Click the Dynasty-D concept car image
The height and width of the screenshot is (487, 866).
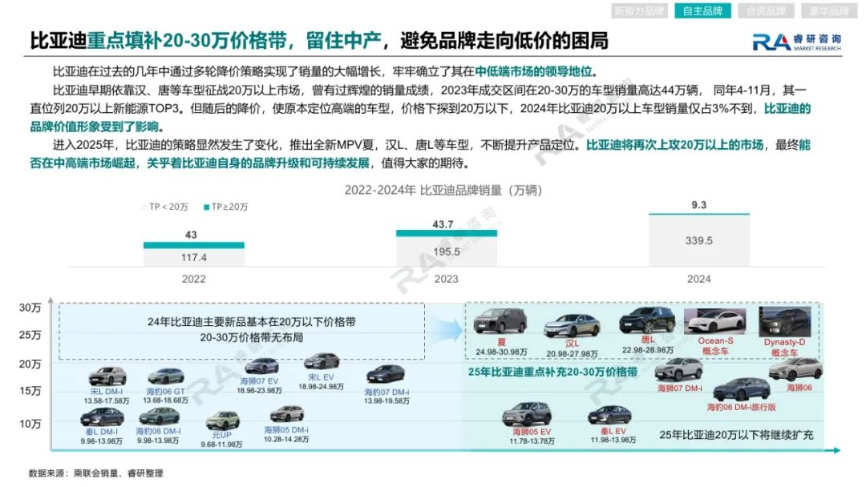point(785,321)
